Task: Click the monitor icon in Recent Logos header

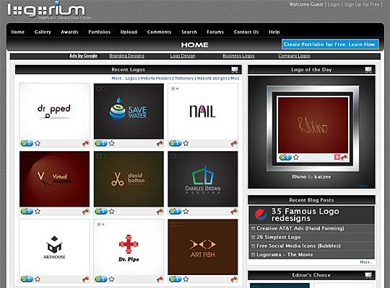Action: [235, 70]
